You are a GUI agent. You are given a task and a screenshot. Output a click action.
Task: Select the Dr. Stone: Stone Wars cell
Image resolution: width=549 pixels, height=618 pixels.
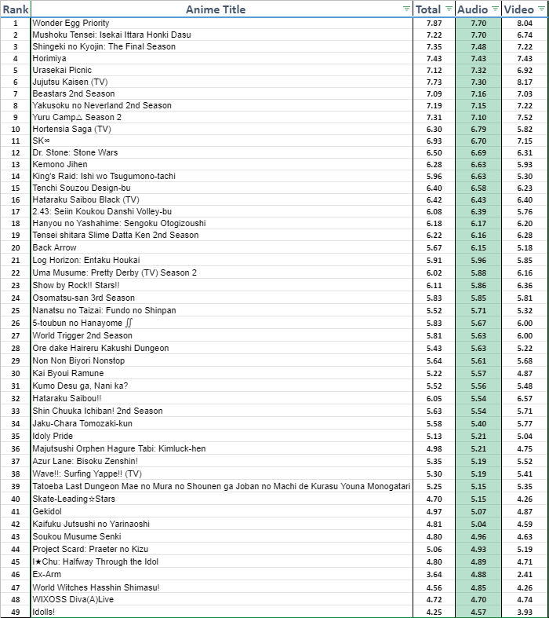(76, 152)
